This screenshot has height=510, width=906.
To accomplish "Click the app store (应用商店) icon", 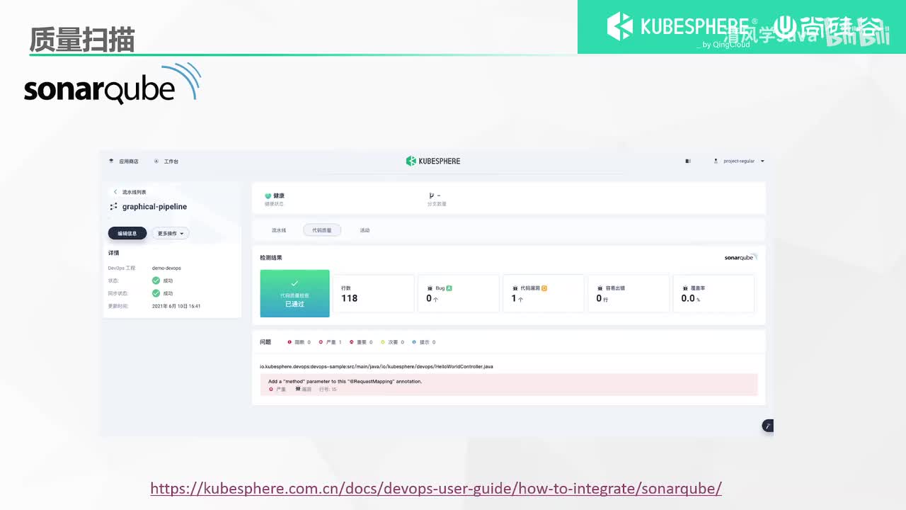I will coord(111,161).
